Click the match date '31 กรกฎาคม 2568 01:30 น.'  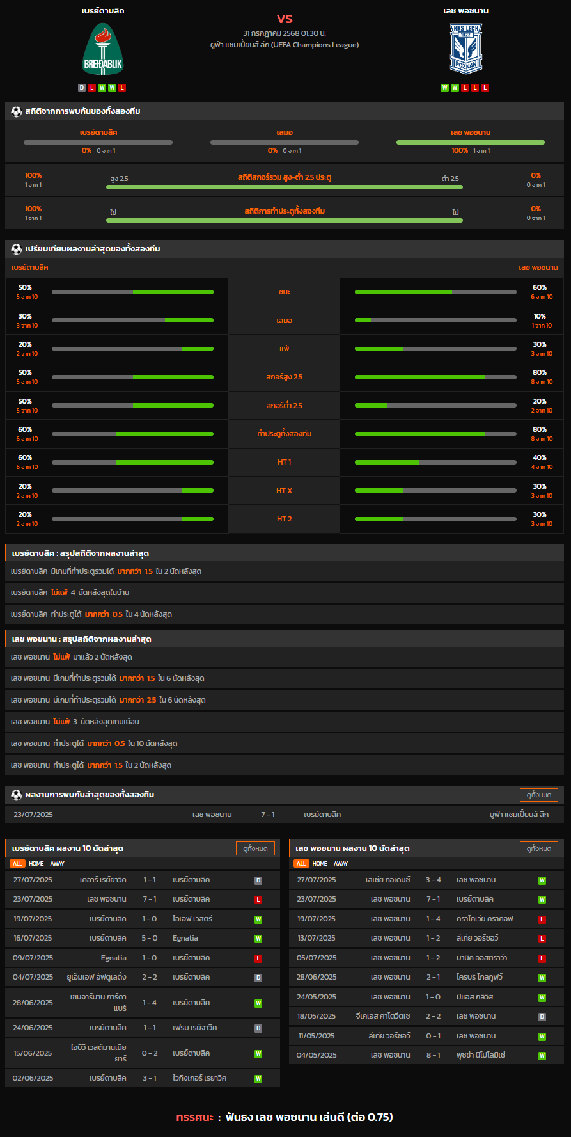coord(285,33)
